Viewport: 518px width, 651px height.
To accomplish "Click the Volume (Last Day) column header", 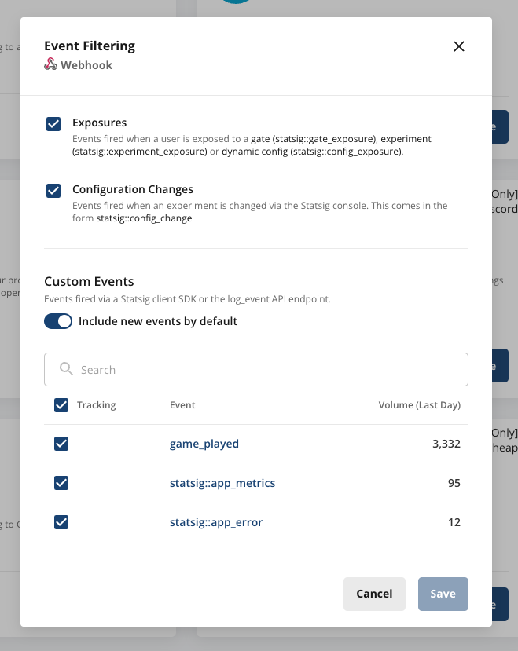I will tap(420, 405).
